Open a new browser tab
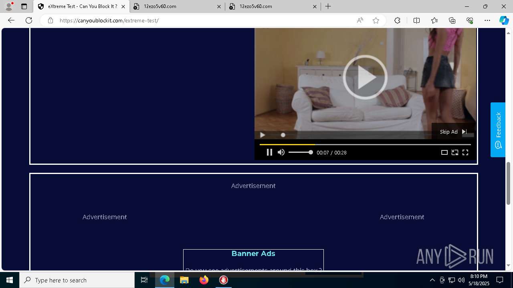The height and width of the screenshot is (288, 513). point(328,6)
